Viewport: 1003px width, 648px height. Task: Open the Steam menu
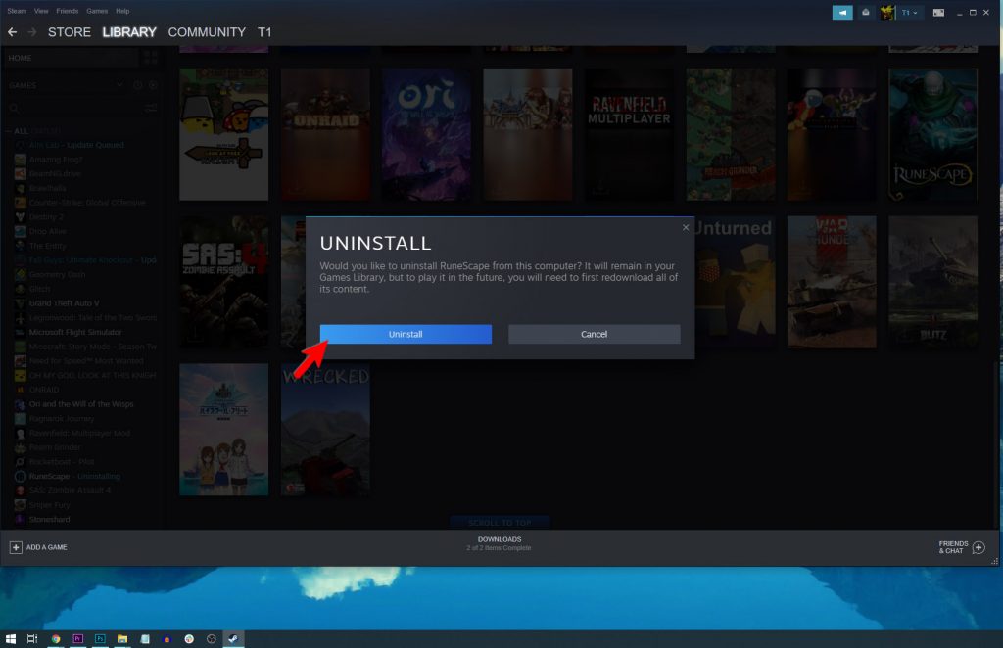click(x=18, y=11)
